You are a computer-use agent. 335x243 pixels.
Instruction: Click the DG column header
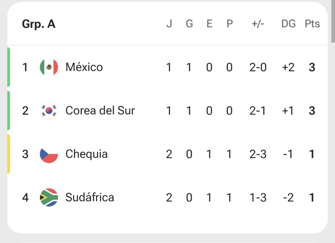click(289, 23)
